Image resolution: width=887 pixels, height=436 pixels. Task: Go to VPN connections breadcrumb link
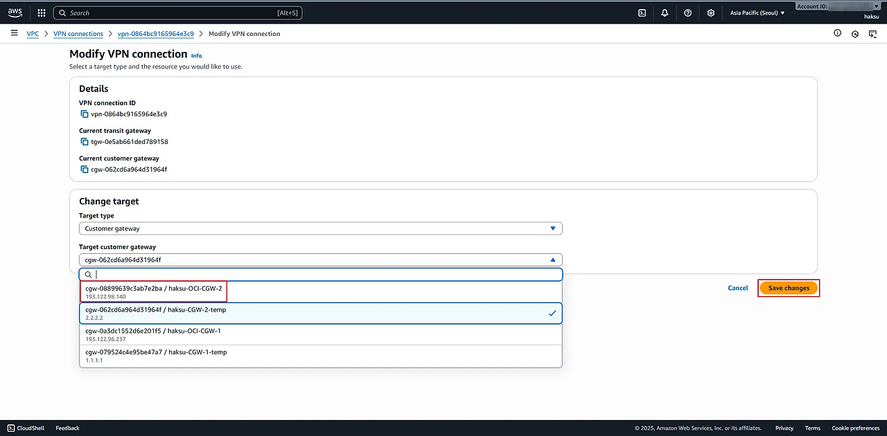coord(78,34)
